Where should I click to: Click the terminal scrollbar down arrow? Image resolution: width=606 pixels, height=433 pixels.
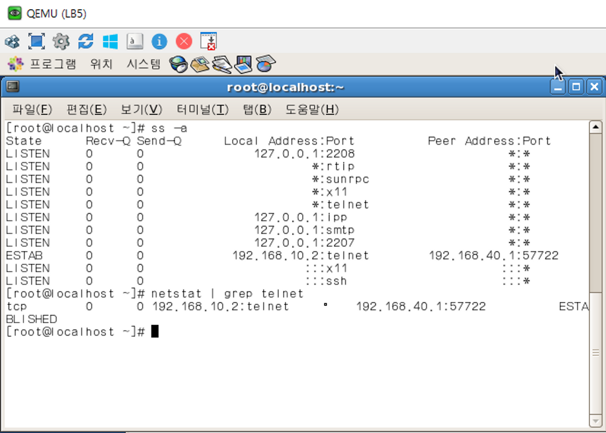point(595,421)
